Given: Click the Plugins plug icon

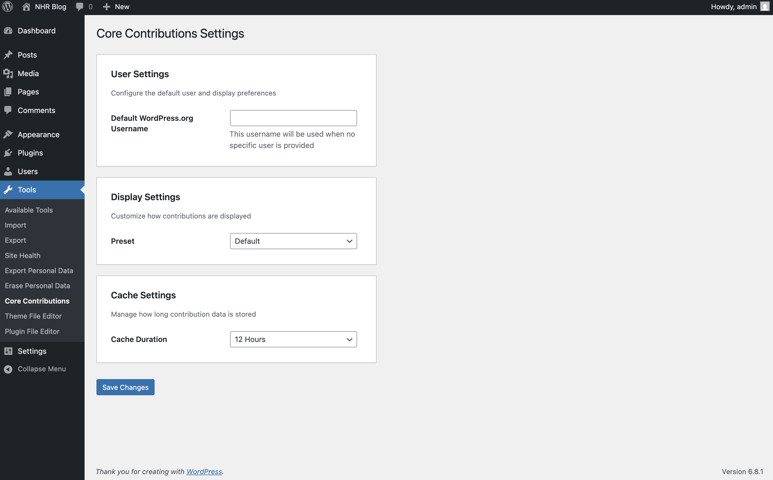Looking at the screenshot, I should click(x=8, y=153).
